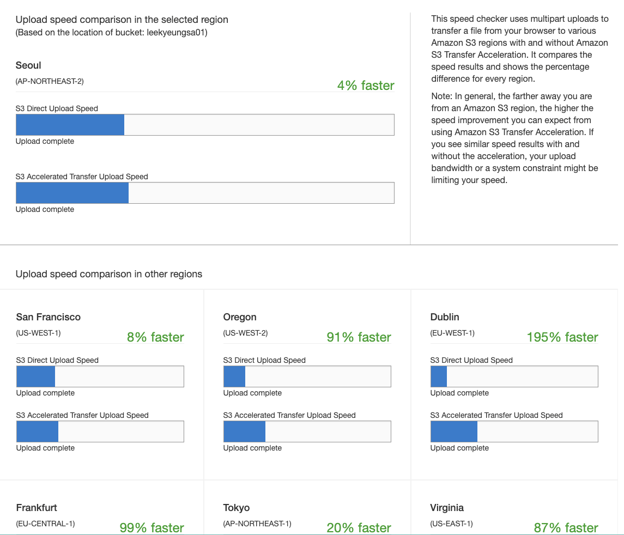The height and width of the screenshot is (535, 624).
Task: Click San Francisco Accelerated Transfer speed bar
Action: (x=100, y=431)
